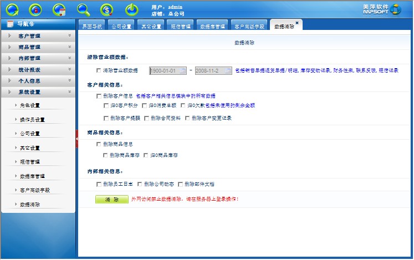
Task: Click the green power logout icon
Action: click(131, 9)
